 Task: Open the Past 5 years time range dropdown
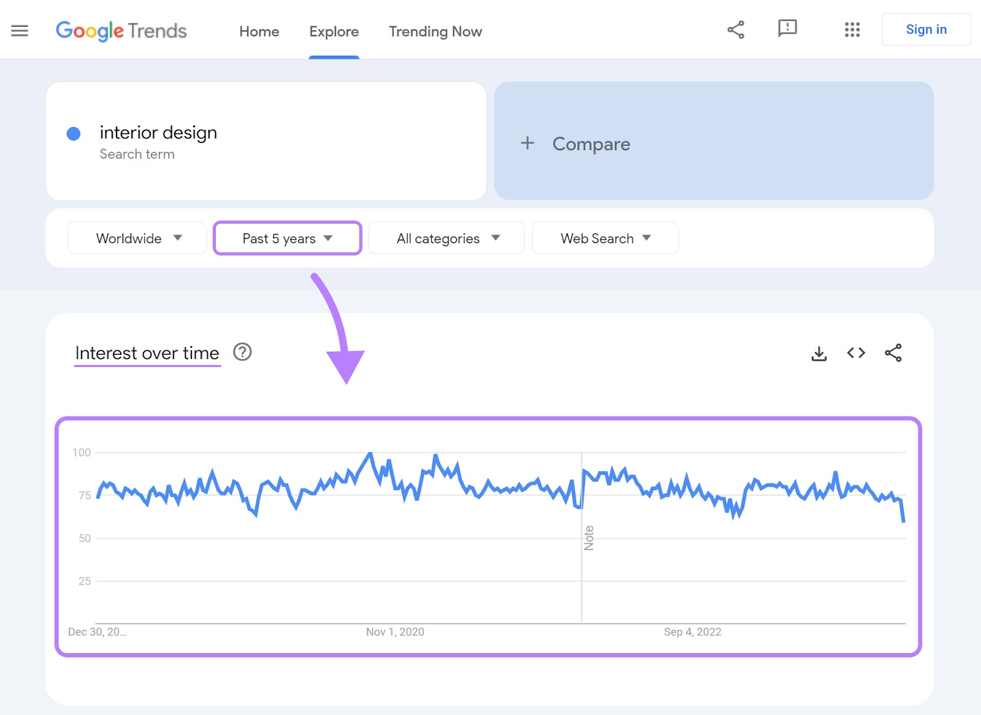click(286, 238)
